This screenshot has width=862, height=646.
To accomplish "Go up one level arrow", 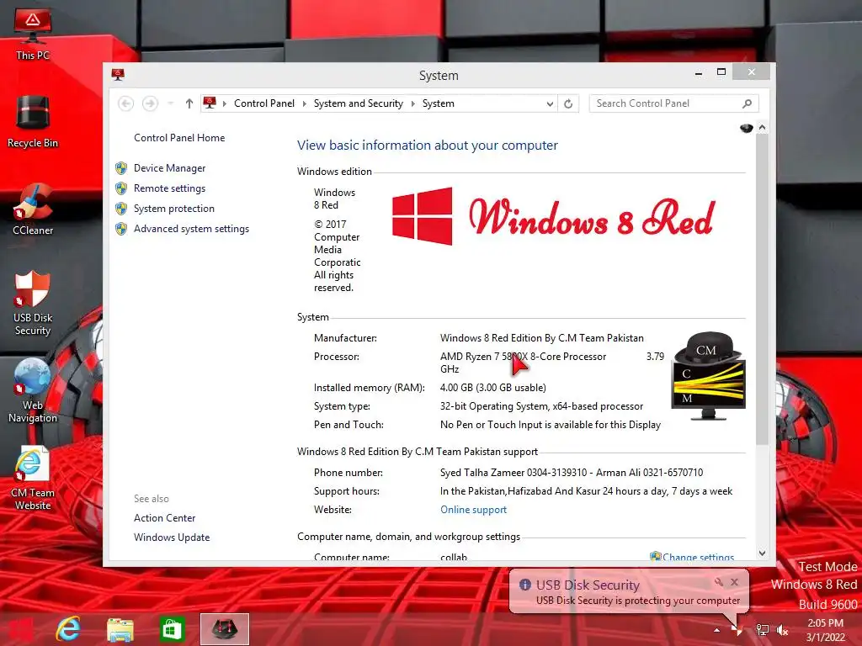I will click(x=189, y=103).
